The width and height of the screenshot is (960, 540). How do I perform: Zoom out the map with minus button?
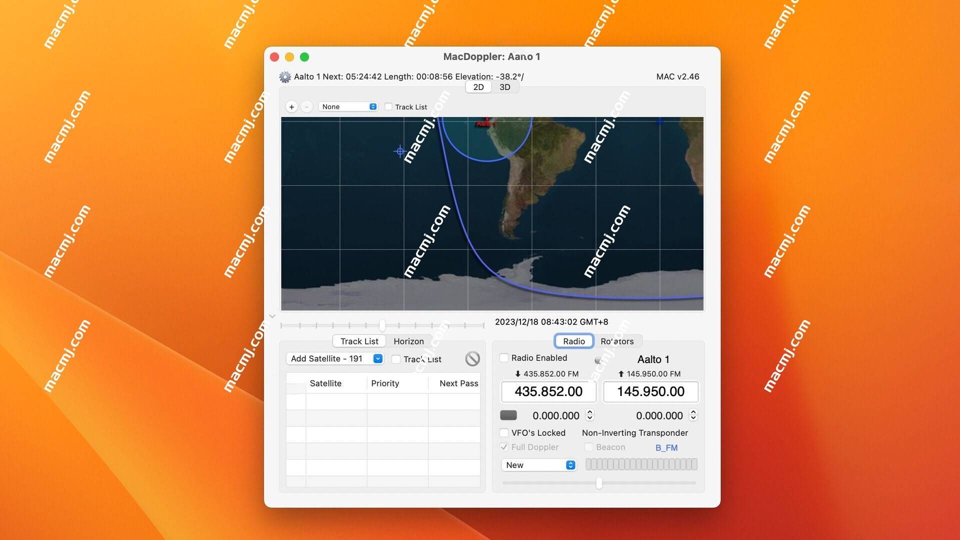point(306,107)
